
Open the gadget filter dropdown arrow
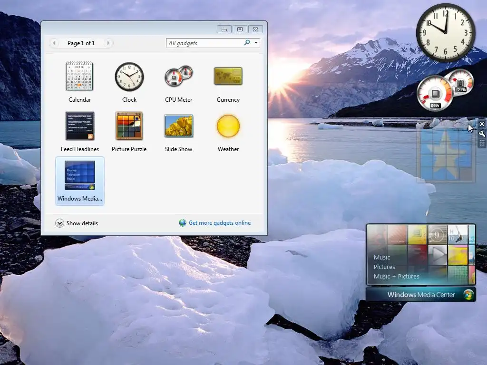click(x=256, y=43)
